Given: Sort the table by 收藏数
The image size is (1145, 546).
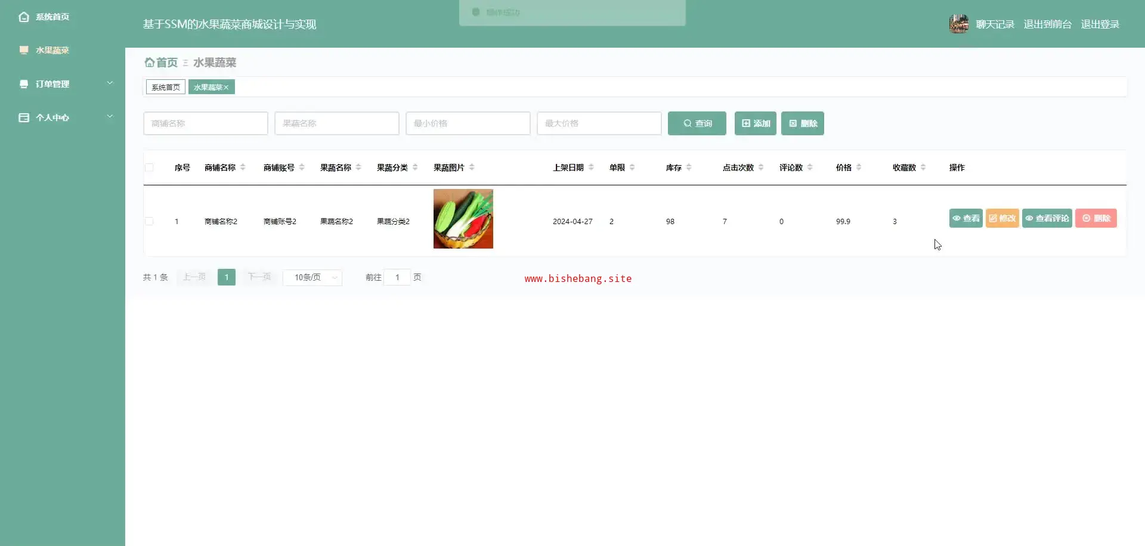Looking at the screenshot, I should coord(923,167).
